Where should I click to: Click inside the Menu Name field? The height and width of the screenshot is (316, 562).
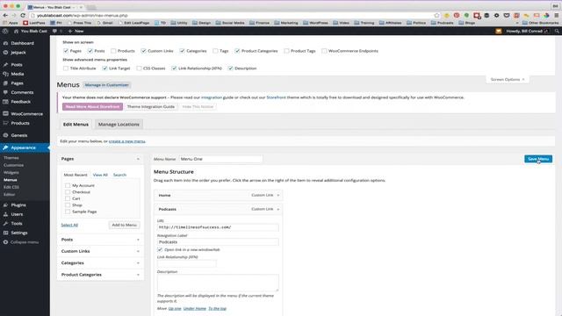[220, 159]
